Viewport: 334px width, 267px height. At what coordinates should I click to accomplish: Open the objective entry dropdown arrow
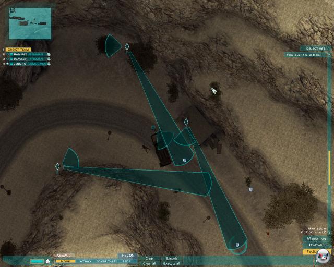coord(329,55)
